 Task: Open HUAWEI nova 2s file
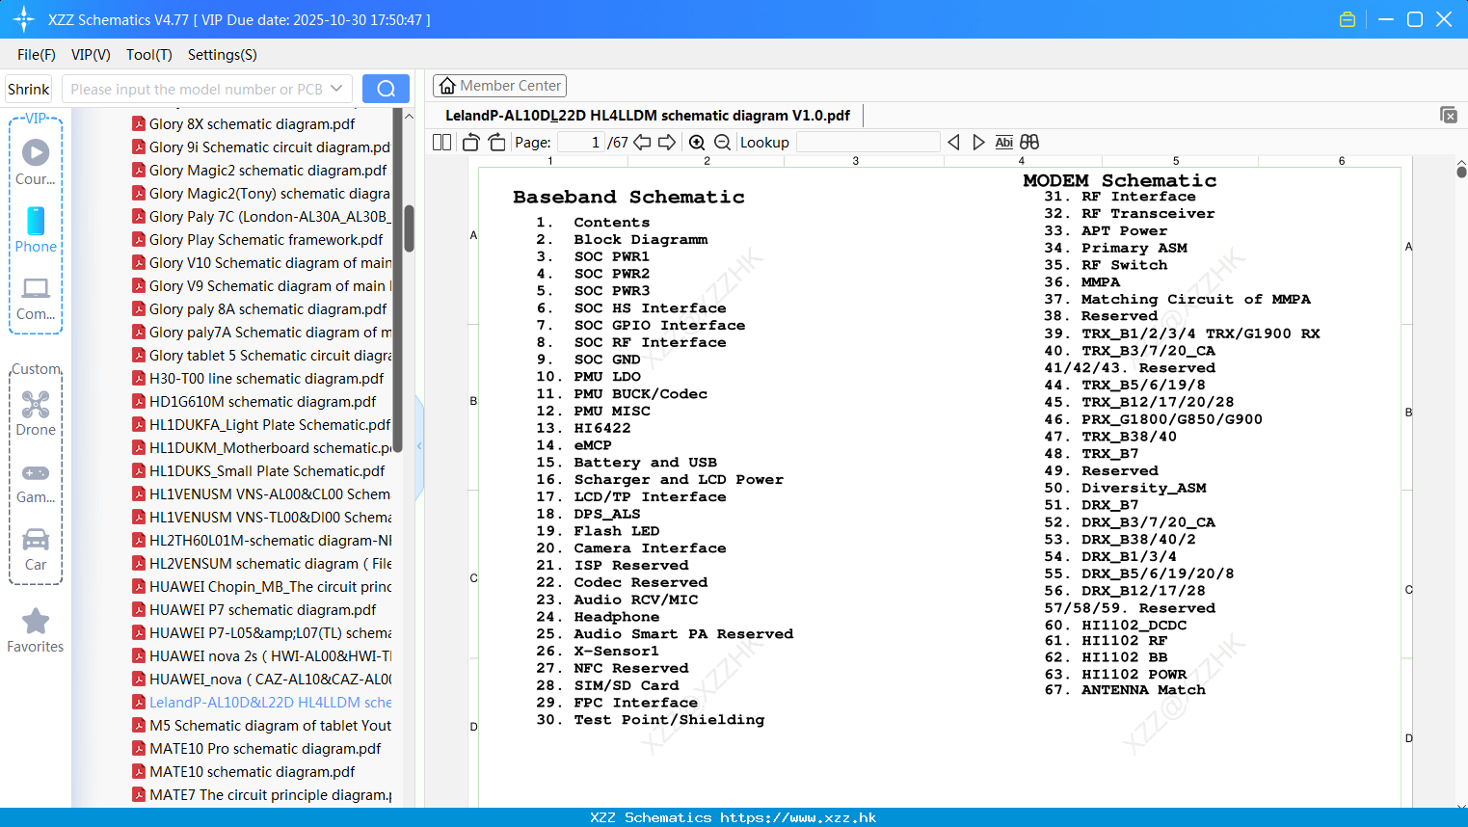tap(261, 655)
